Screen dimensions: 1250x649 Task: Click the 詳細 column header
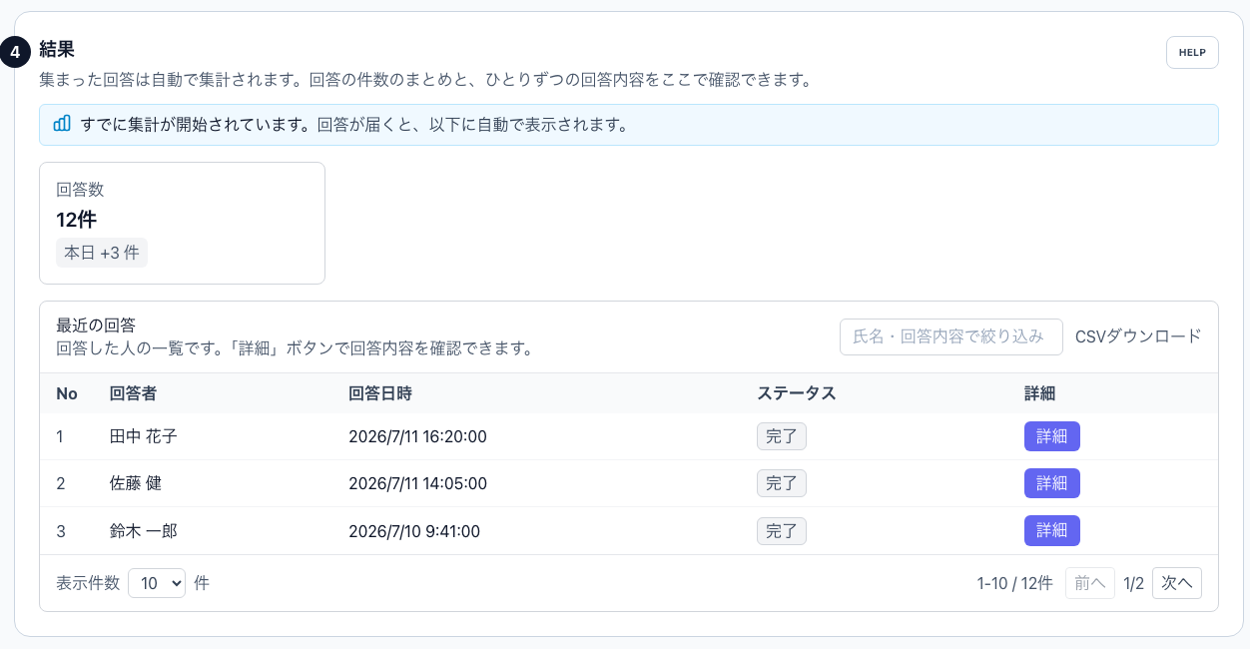1040,393
